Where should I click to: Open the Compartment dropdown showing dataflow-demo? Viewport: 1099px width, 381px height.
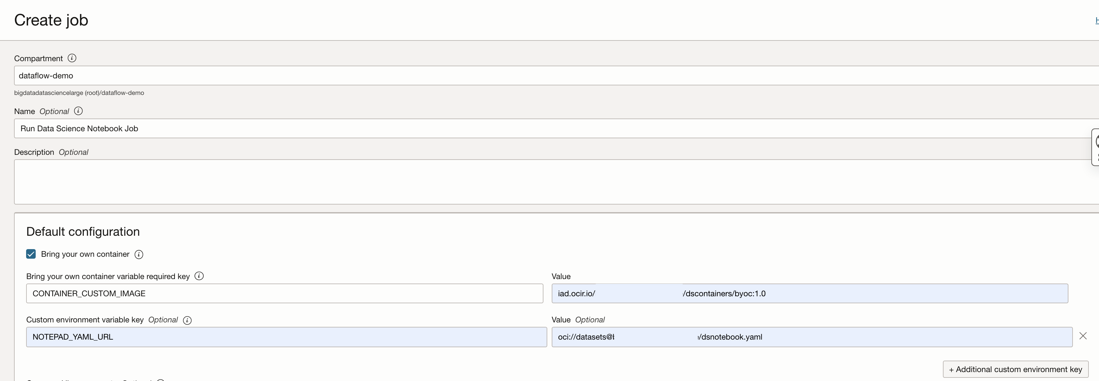pyautogui.click(x=555, y=75)
